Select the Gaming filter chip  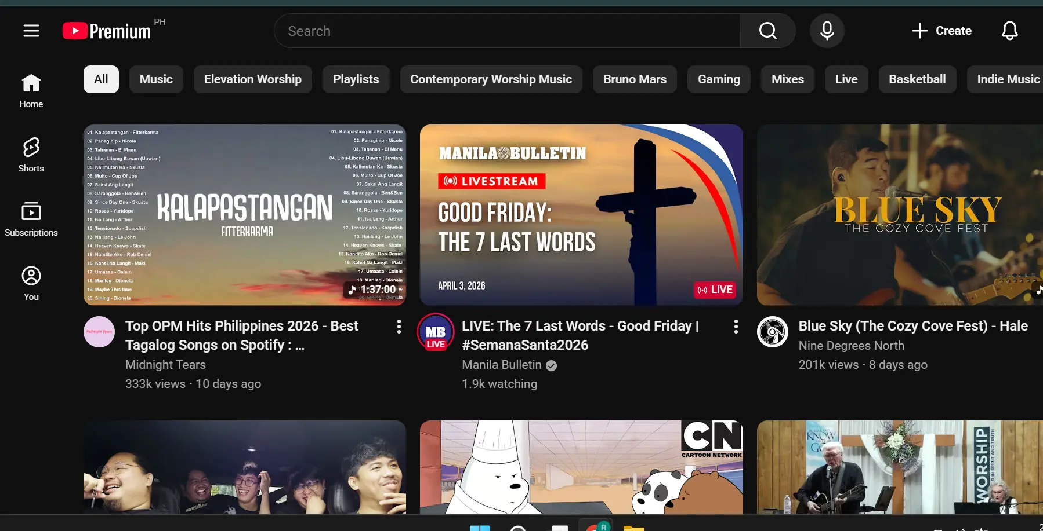719,79
